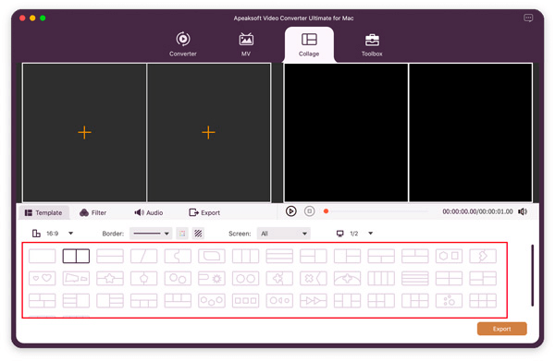Click the left black preview pane
Screen dimensions: 555x361
[346, 132]
